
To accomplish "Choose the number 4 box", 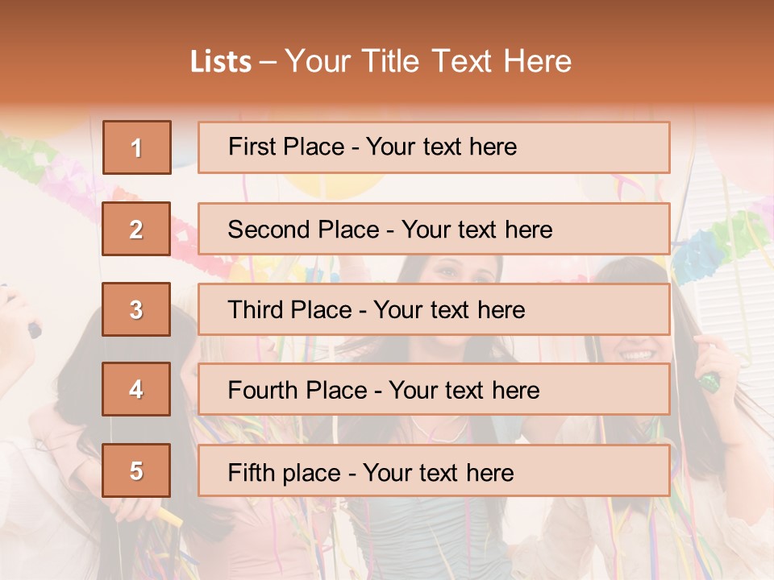I will [x=136, y=389].
